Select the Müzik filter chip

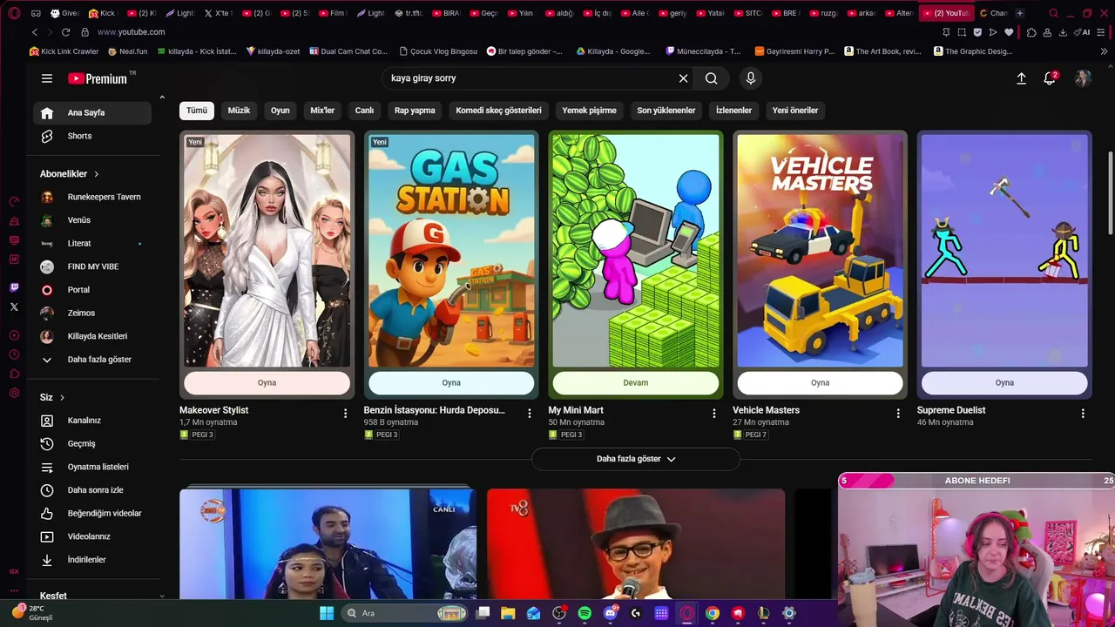pyautogui.click(x=239, y=111)
